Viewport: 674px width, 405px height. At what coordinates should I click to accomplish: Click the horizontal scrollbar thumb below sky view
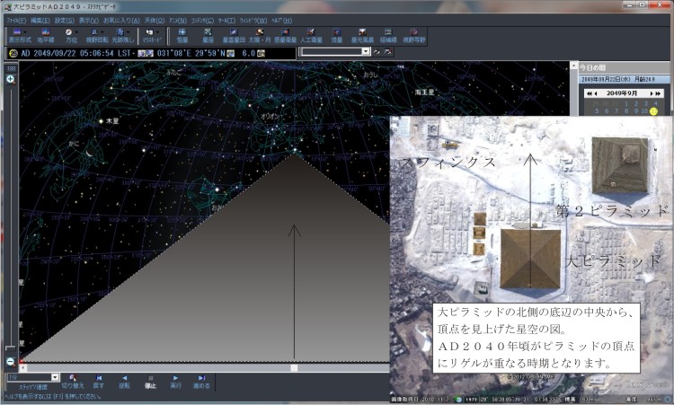click(294, 367)
